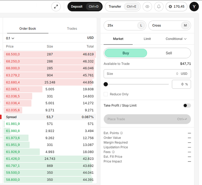This screenshot has width=202, height=185.
Task: Click bid price 61.926,9
Action: pyautogui.click(x=13, y=152)
